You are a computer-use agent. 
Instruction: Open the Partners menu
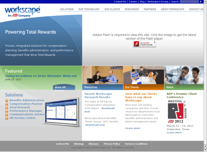tap(150, 9)
